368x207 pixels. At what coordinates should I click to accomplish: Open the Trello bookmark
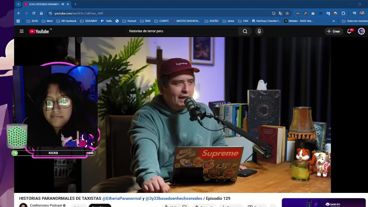pos(106,21)
